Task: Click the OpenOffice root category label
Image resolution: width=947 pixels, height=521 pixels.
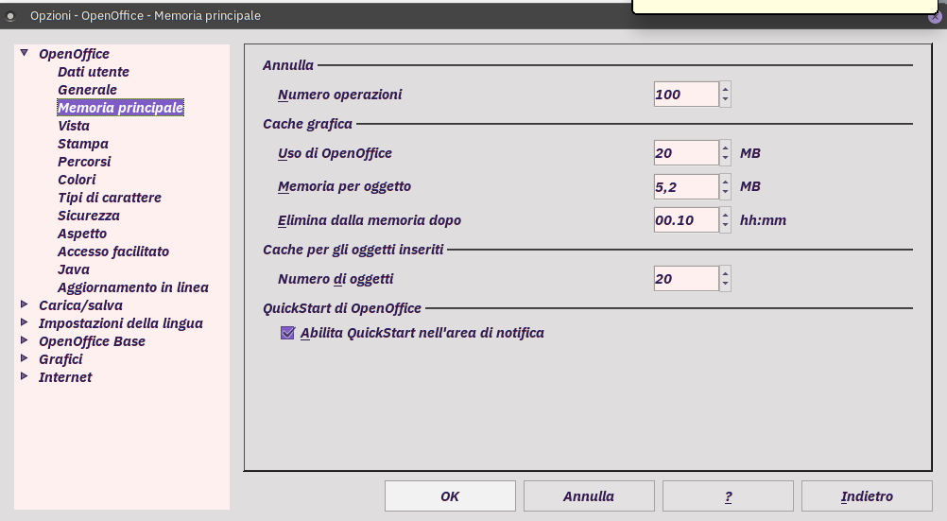Action: tap(75, 54)
